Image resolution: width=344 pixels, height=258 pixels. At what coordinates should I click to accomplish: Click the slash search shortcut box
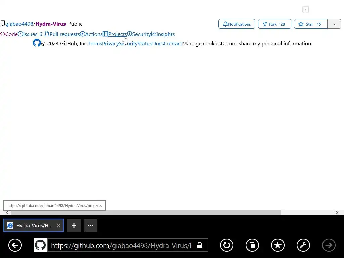coord(305,10)
